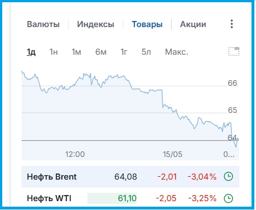This screenshot has width=256, height=210.
Task: Choose the 1г chart period
Action: pos(124,52)
